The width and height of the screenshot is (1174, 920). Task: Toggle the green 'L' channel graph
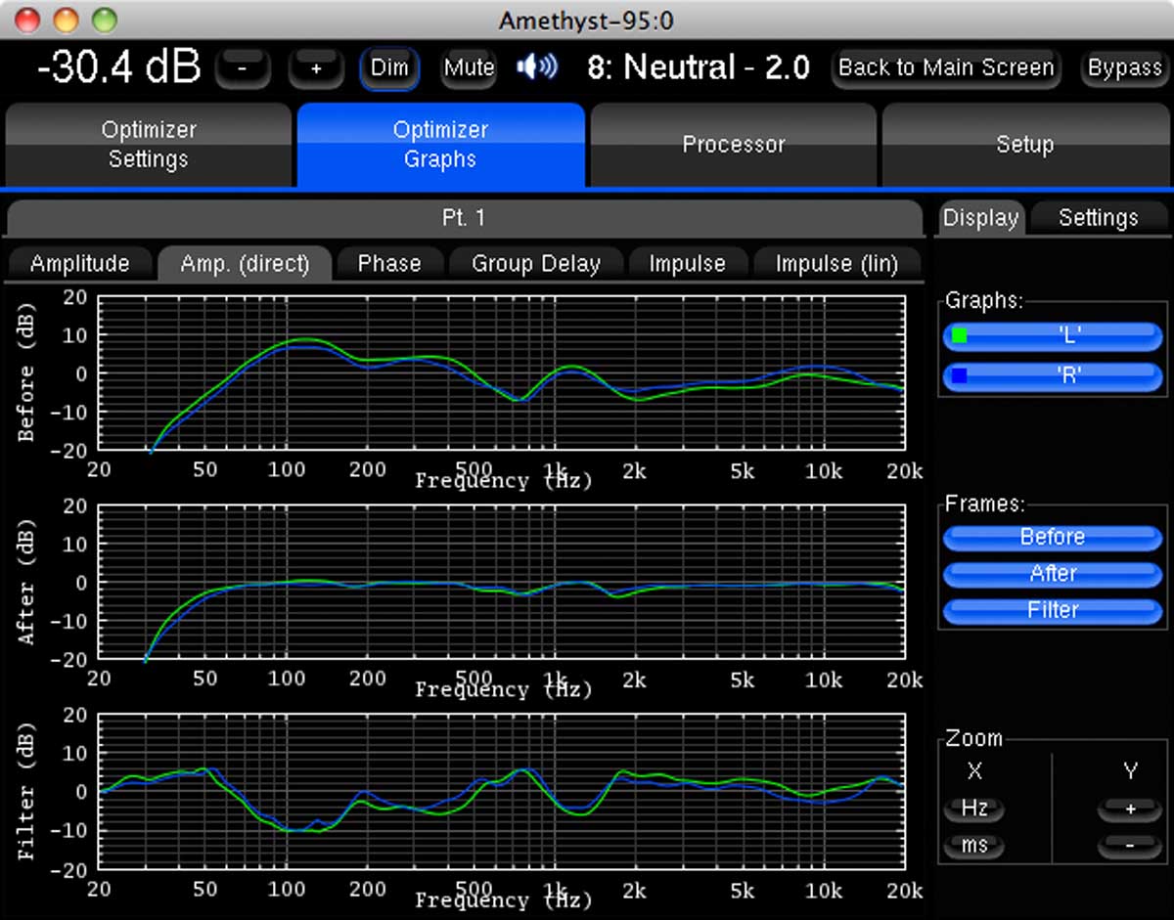[x=1053, y=336]
